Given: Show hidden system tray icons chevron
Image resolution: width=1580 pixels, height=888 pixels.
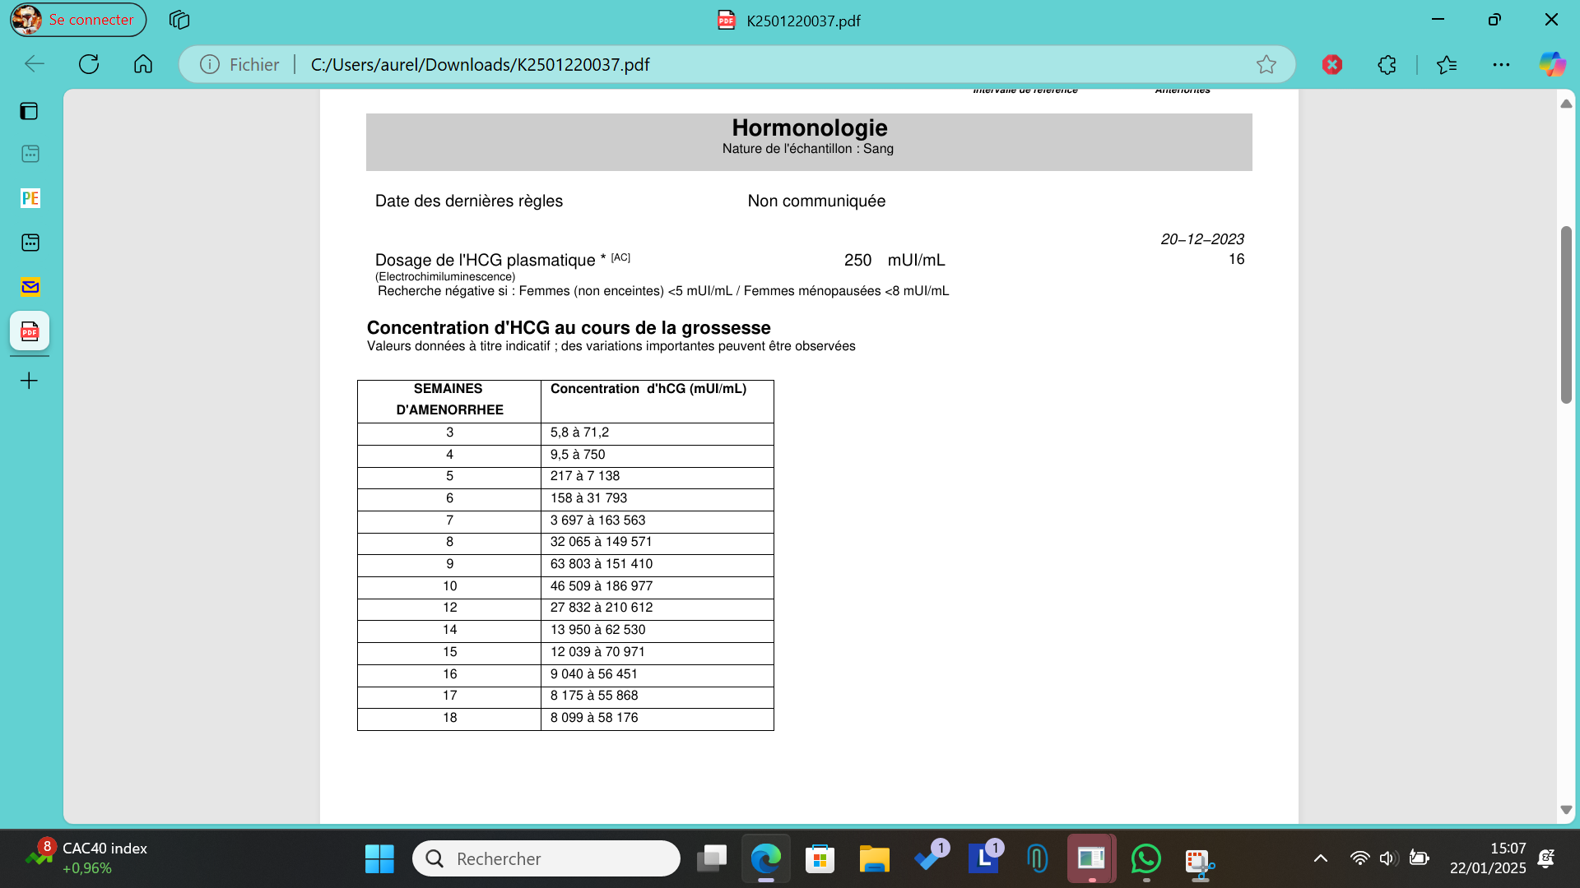Looking at the screenshot, I should pos(1320,858).
